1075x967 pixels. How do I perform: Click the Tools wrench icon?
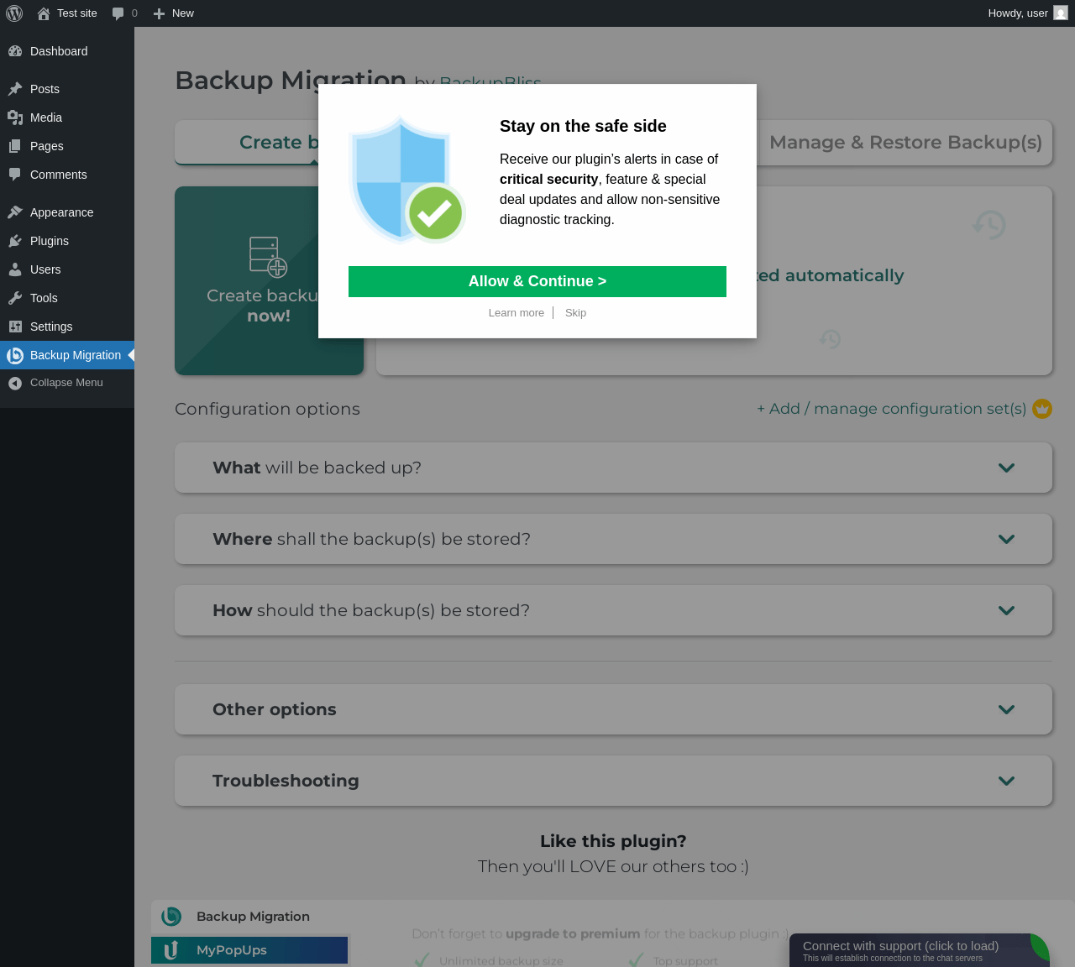tap(15, 298)
